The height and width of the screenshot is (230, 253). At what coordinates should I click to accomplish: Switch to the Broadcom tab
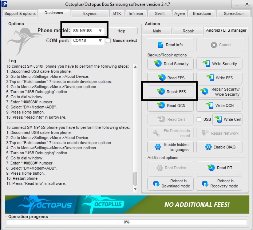click(x=202, y=13)
